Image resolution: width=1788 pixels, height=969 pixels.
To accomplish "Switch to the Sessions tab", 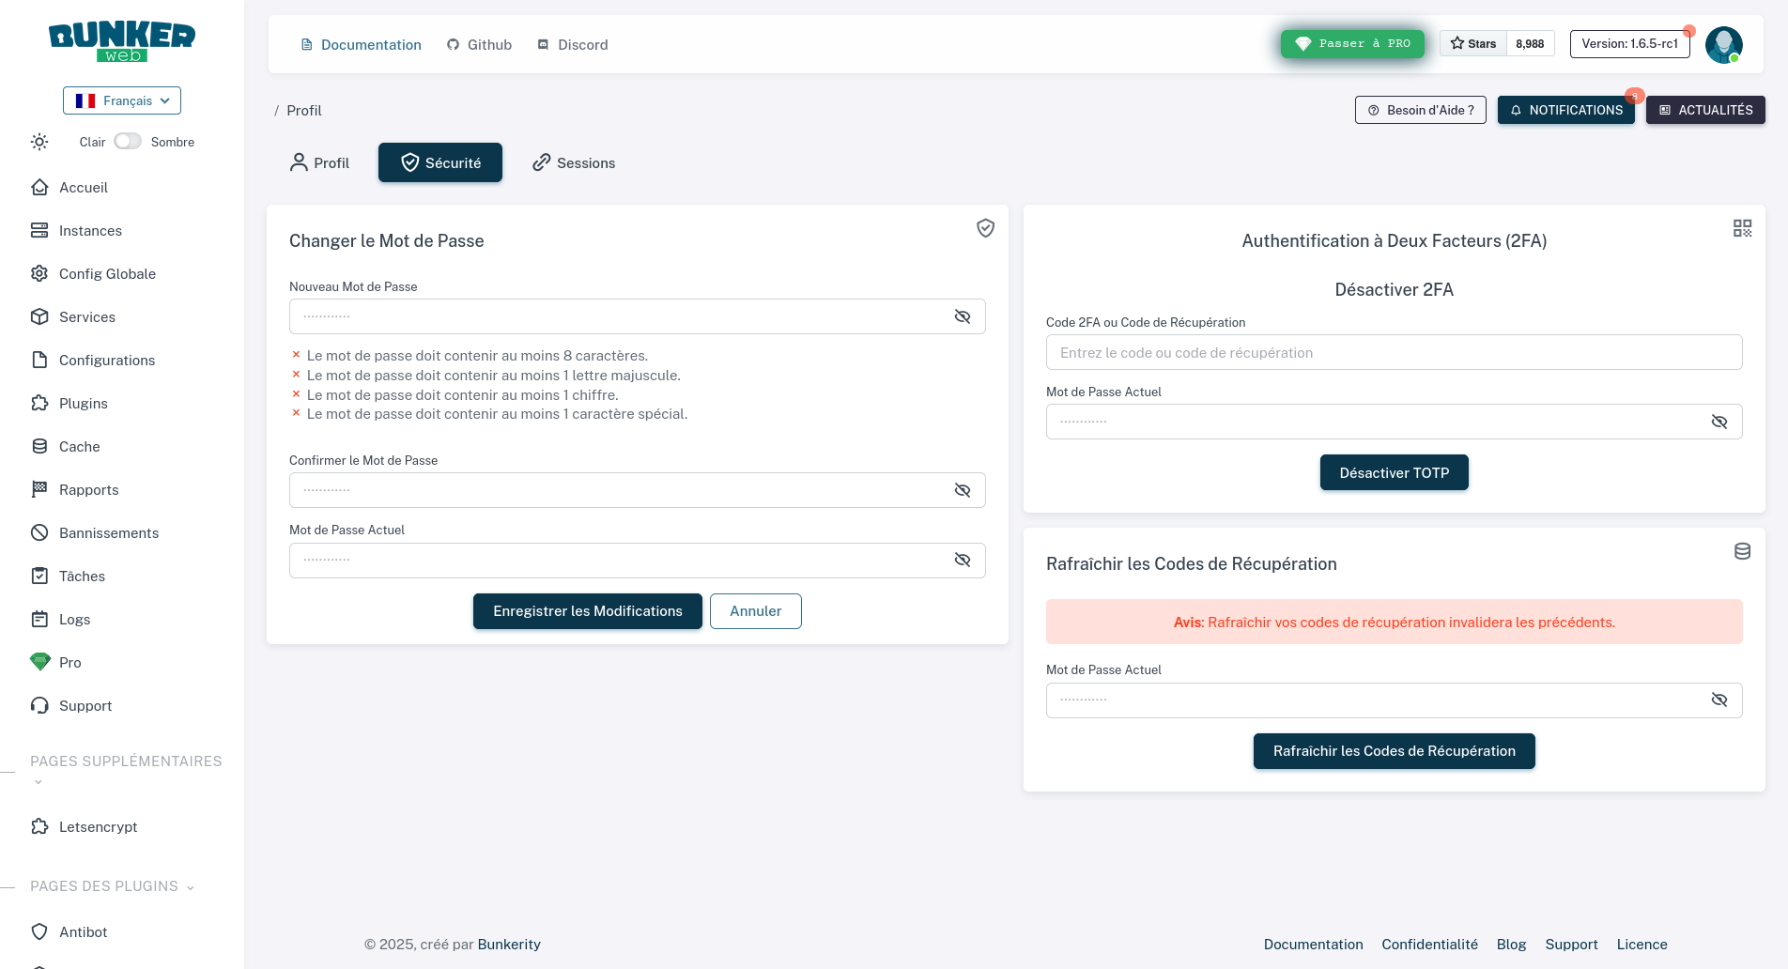I will click(574, 163).
